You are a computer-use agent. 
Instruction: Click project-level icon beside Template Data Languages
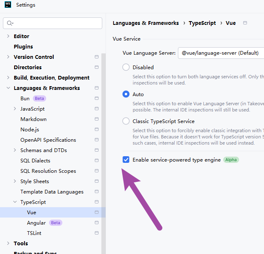[96, 191]
